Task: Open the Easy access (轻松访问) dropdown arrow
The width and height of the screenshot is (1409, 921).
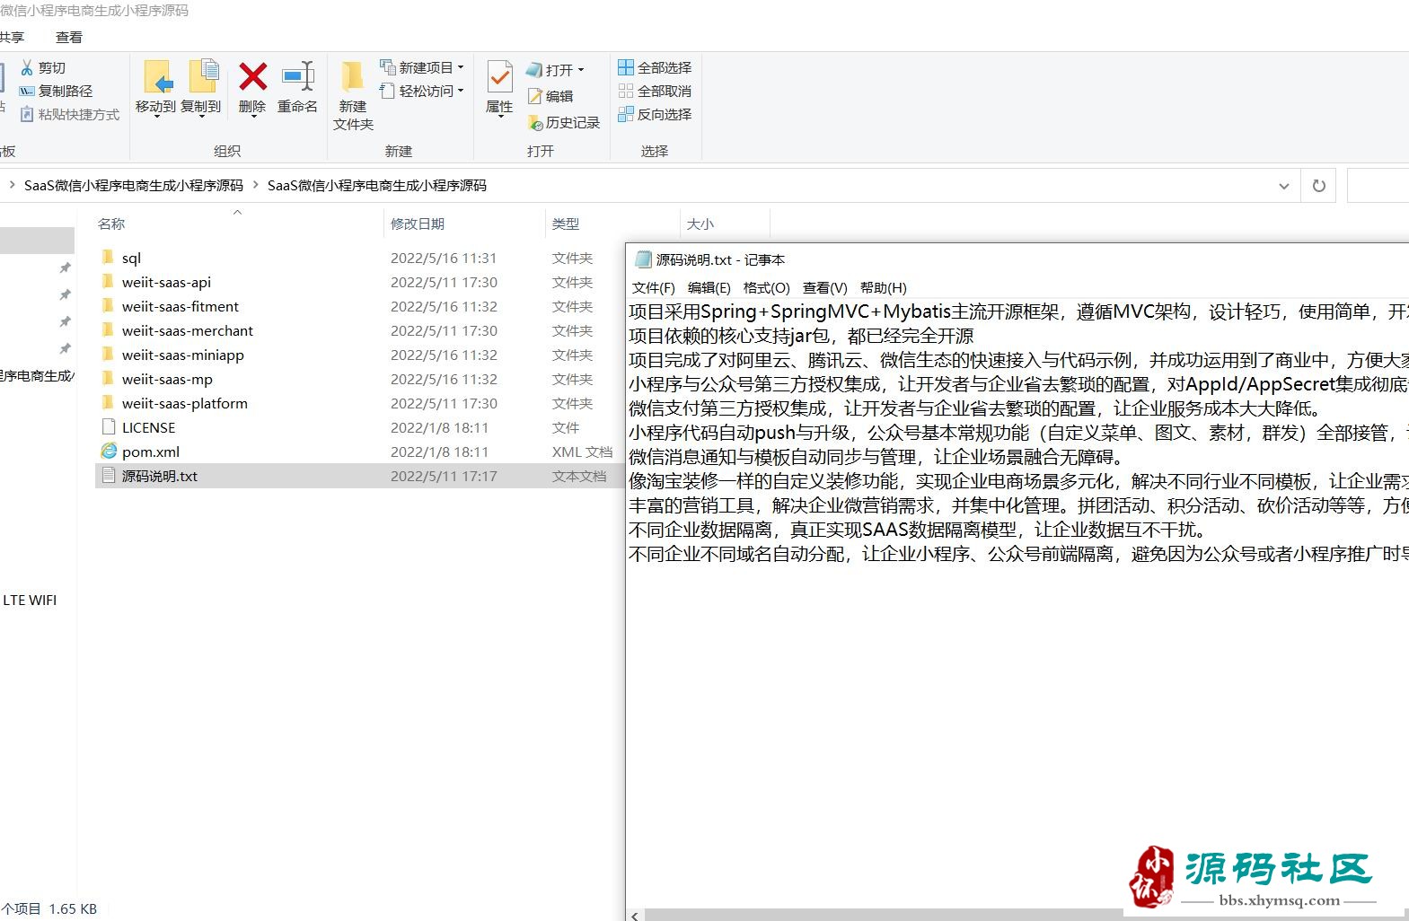Action: tap(461, 91)
